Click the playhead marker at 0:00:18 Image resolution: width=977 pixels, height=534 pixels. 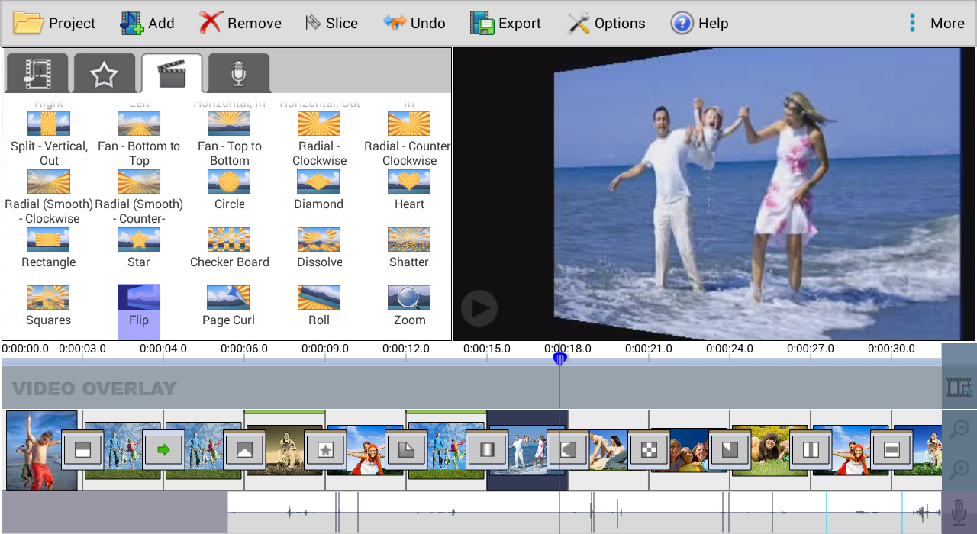(x=560, y=358)
